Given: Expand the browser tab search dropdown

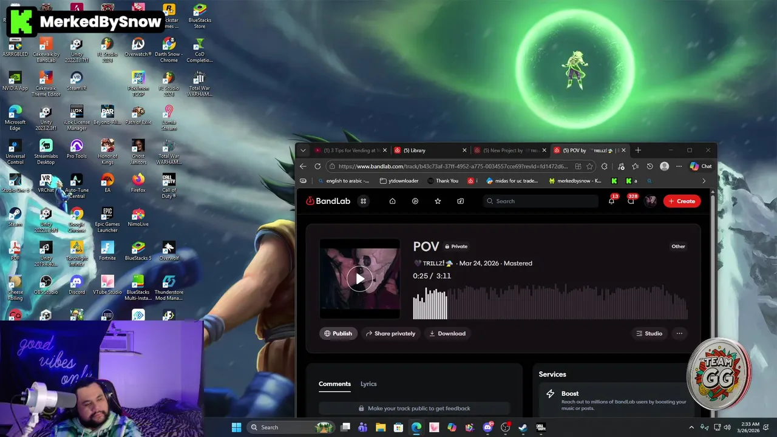Looking at the screenshot, I should point(303,151).
